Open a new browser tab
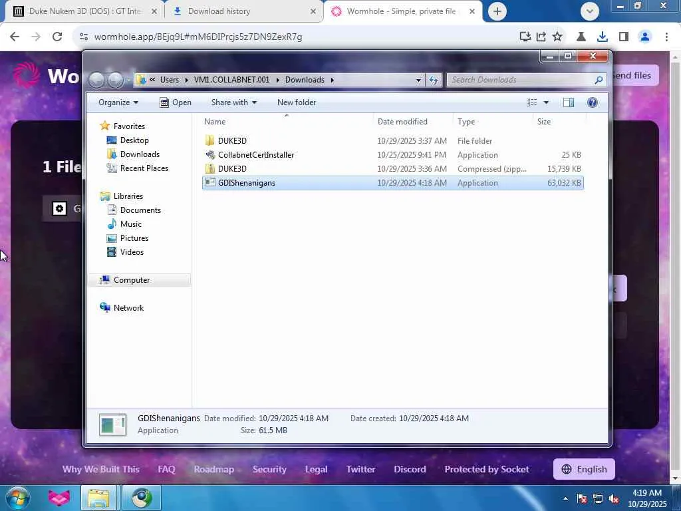The image size is (681, 511). (497, 11)
